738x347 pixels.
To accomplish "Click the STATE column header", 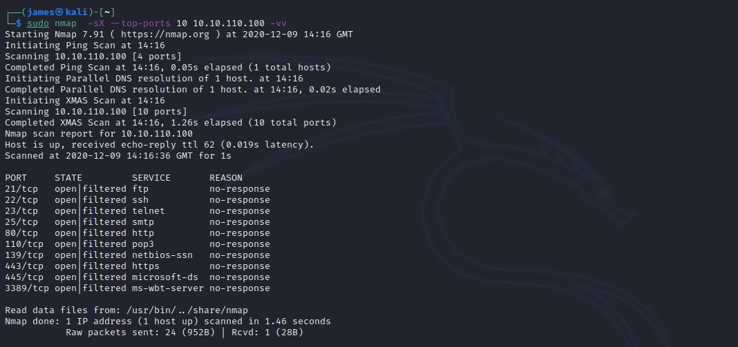I will 68,178.
